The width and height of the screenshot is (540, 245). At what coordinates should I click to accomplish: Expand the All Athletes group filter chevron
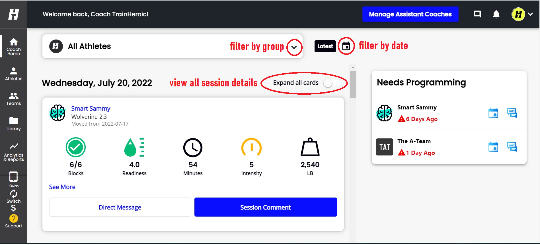294,47
